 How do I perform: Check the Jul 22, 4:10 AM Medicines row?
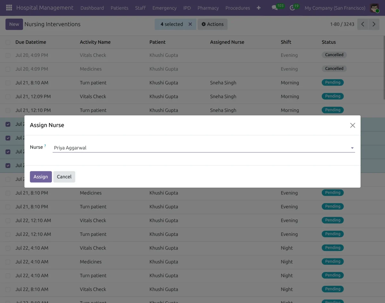8,262
